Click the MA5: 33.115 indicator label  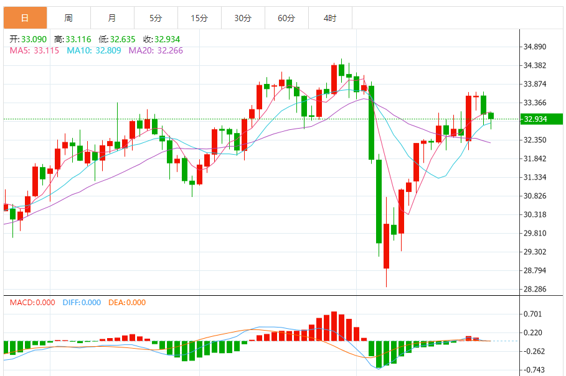click(34, 50)
